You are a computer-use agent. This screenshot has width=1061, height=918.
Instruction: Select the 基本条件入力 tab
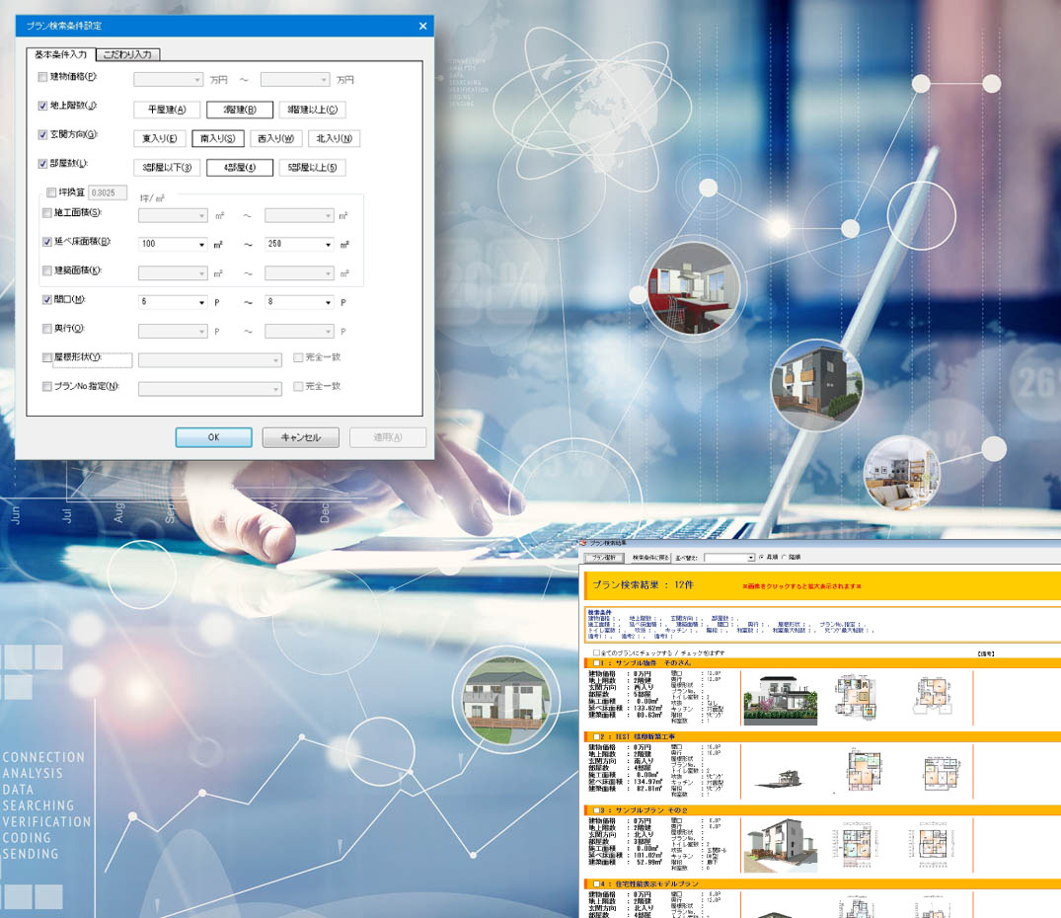click(x=61, y=54)
